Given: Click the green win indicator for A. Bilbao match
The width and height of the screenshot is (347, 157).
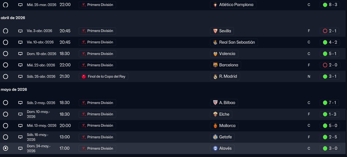Looking at the screenshot, I should click(325, 103).
